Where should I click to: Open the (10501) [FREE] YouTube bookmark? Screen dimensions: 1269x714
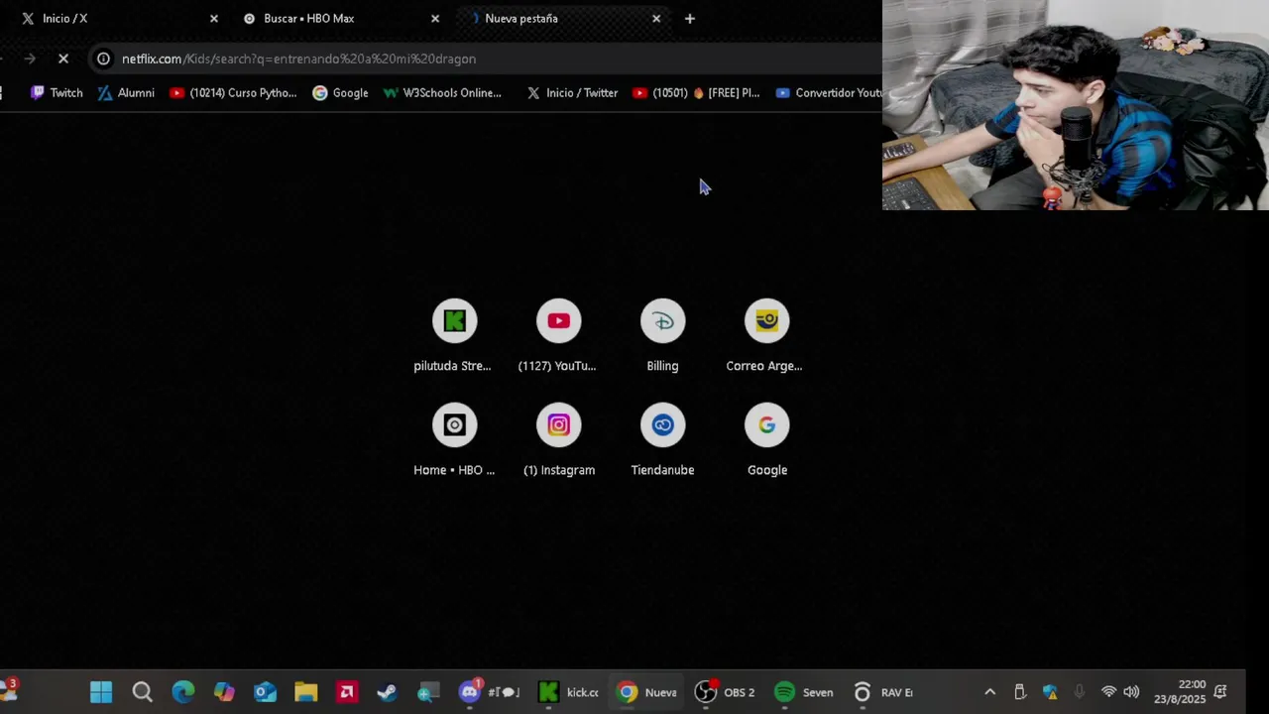tap(696, 92)
